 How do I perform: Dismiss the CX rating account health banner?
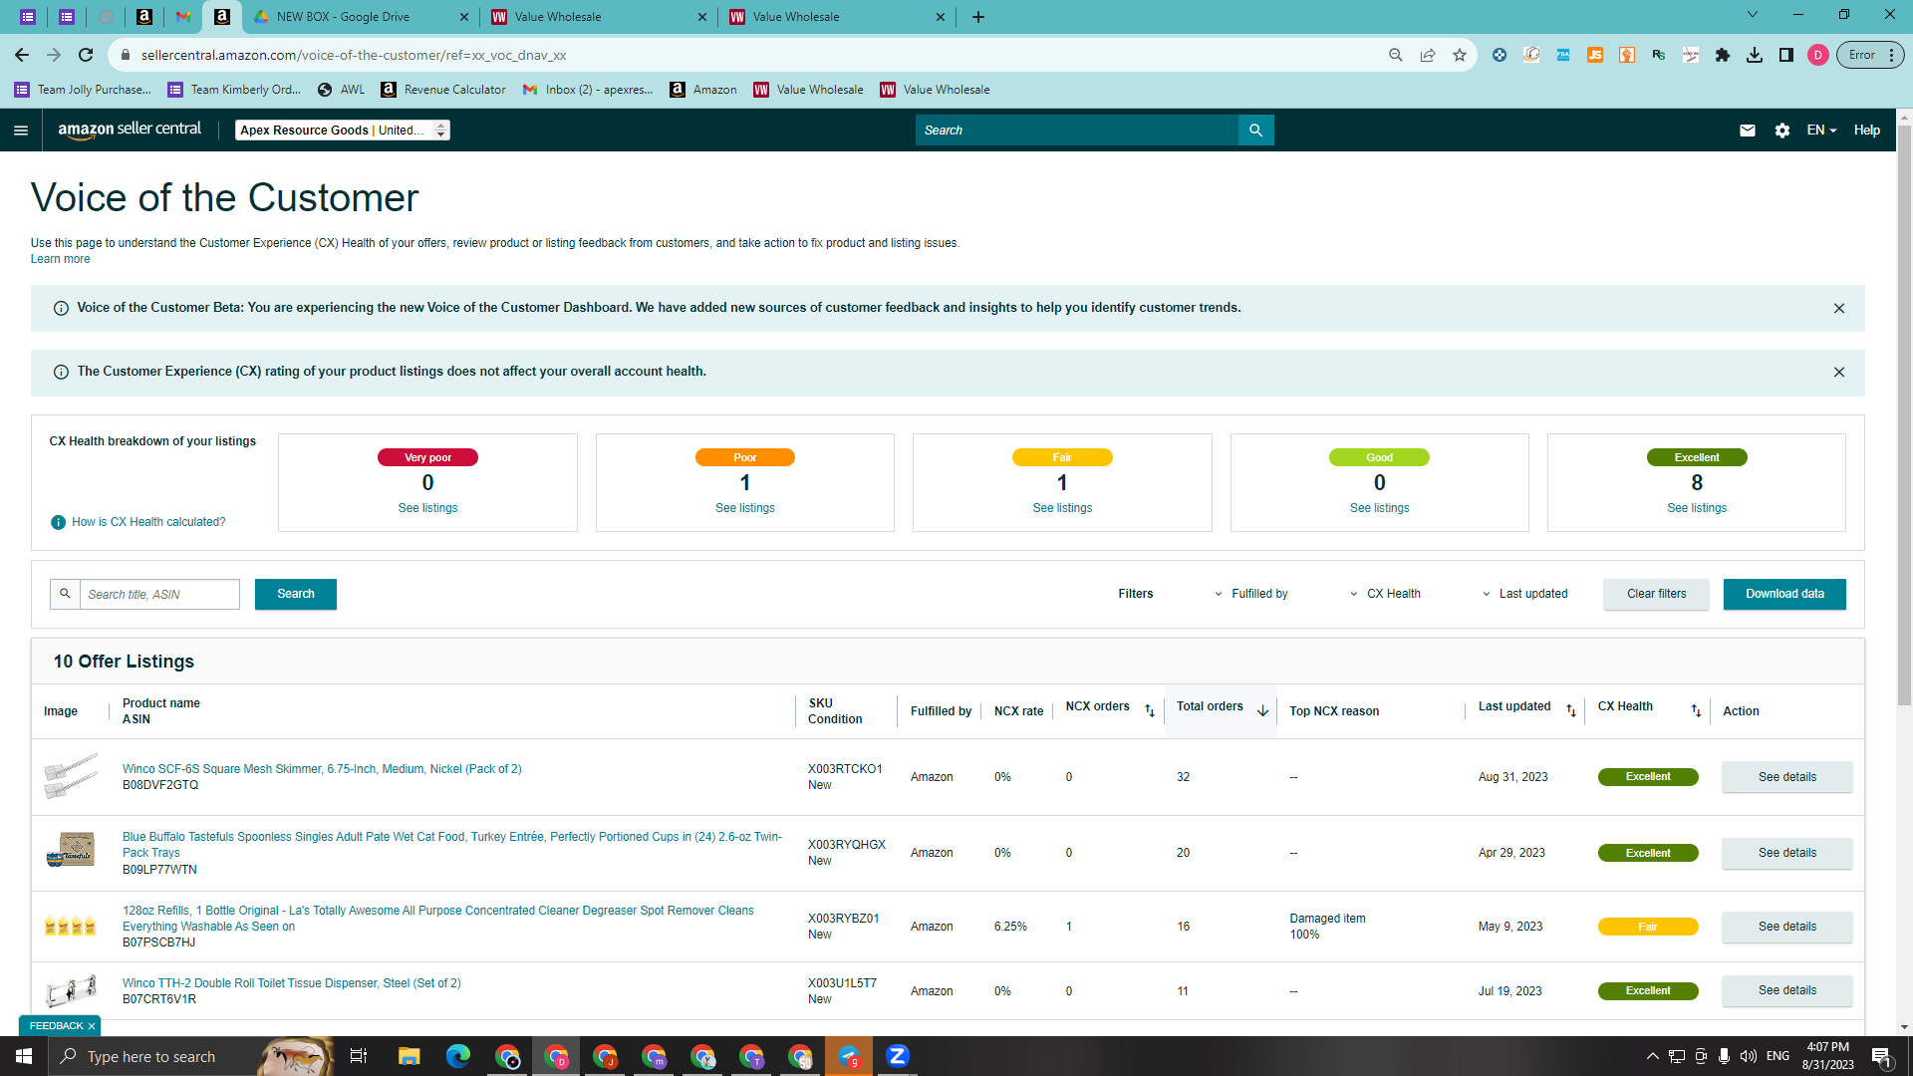1839,372
